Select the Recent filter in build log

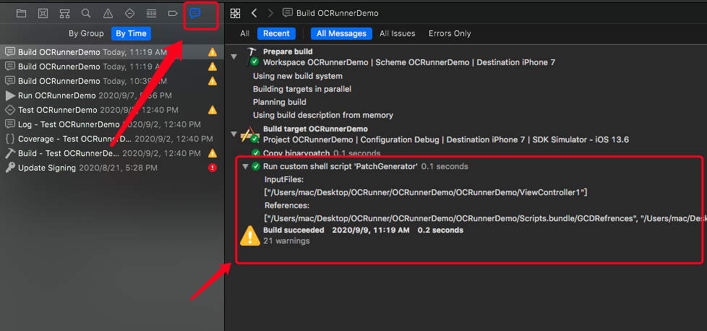pos(276,33)
